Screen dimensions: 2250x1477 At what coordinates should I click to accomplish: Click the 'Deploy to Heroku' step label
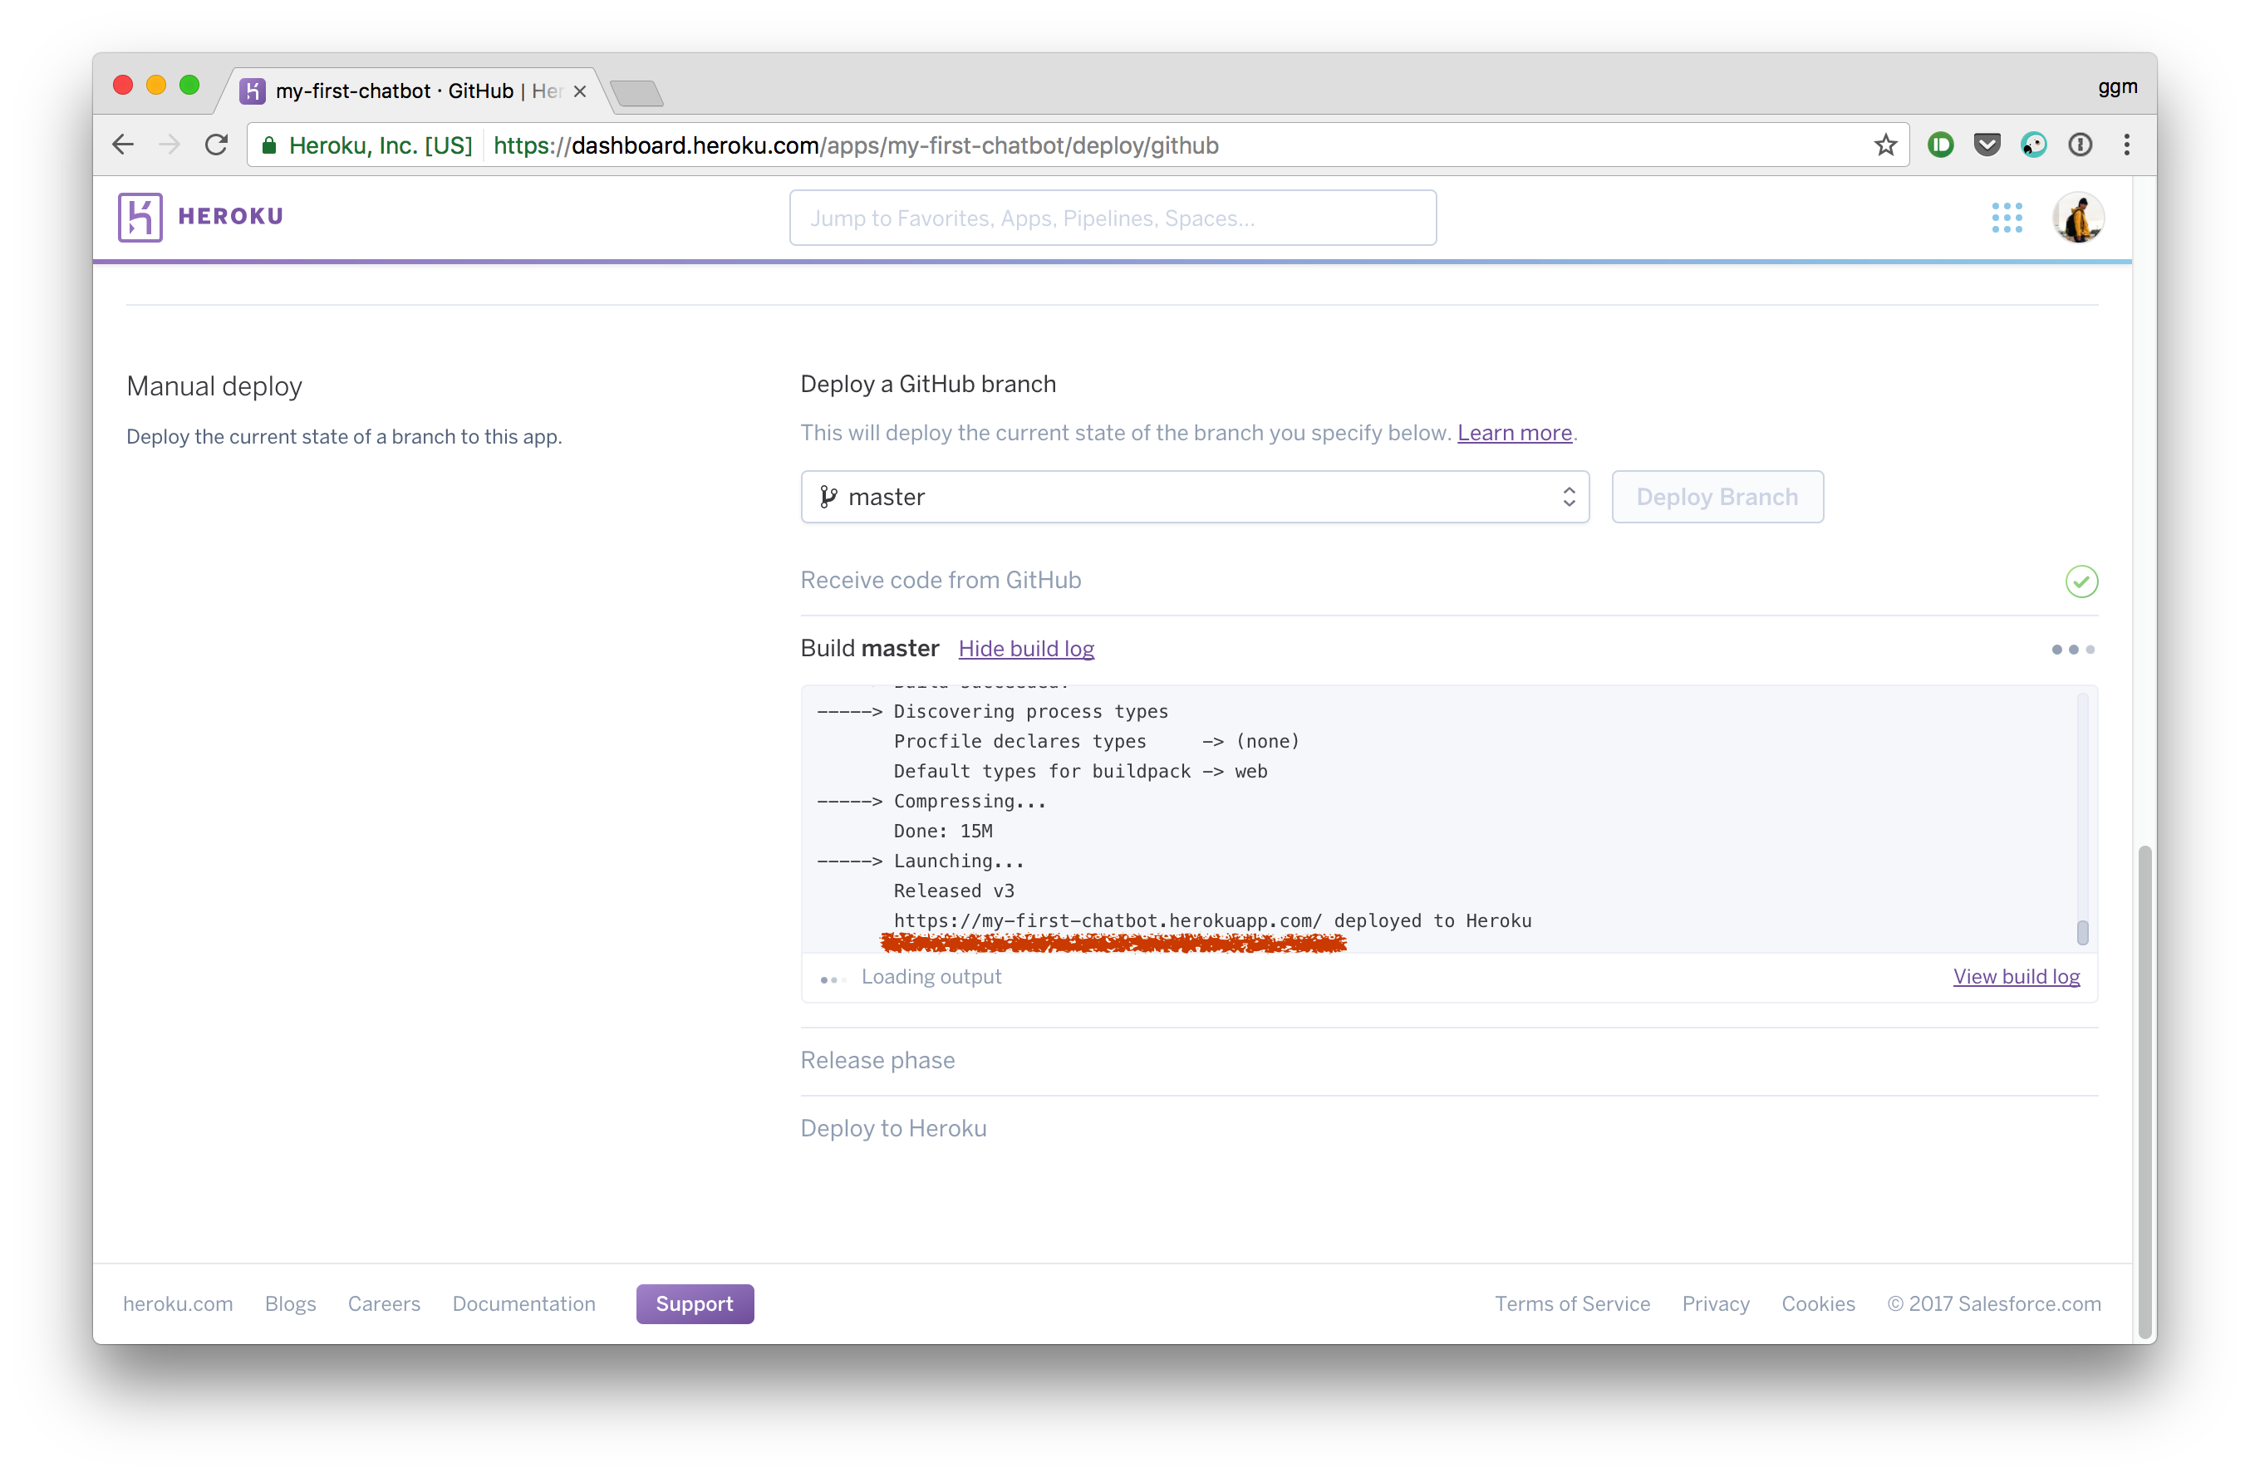(893, 1127)
